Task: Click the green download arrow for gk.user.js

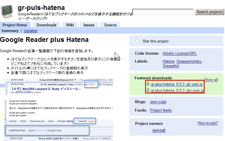Action: pyautogui.click(x=148, y=84)
